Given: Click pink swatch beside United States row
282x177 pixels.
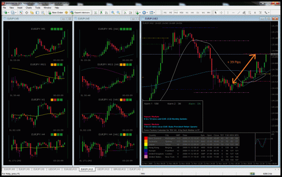Looking at the screenshot, I should pyautogui.click(x=146, y=157).
